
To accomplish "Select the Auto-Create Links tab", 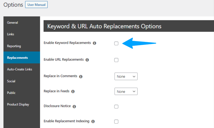I will [x=20, y=69].
